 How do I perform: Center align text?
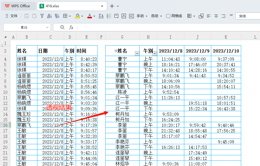(x=216, y=16)
